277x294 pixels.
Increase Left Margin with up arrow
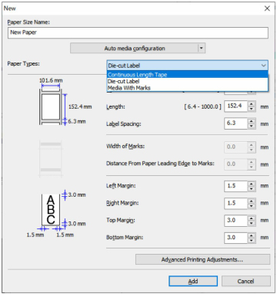252,183
